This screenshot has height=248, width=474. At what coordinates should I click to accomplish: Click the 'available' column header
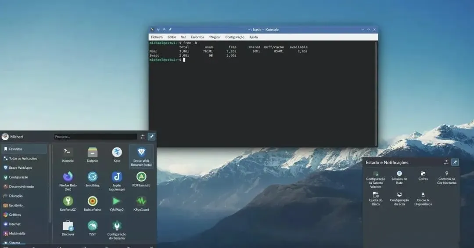point(299,47)
